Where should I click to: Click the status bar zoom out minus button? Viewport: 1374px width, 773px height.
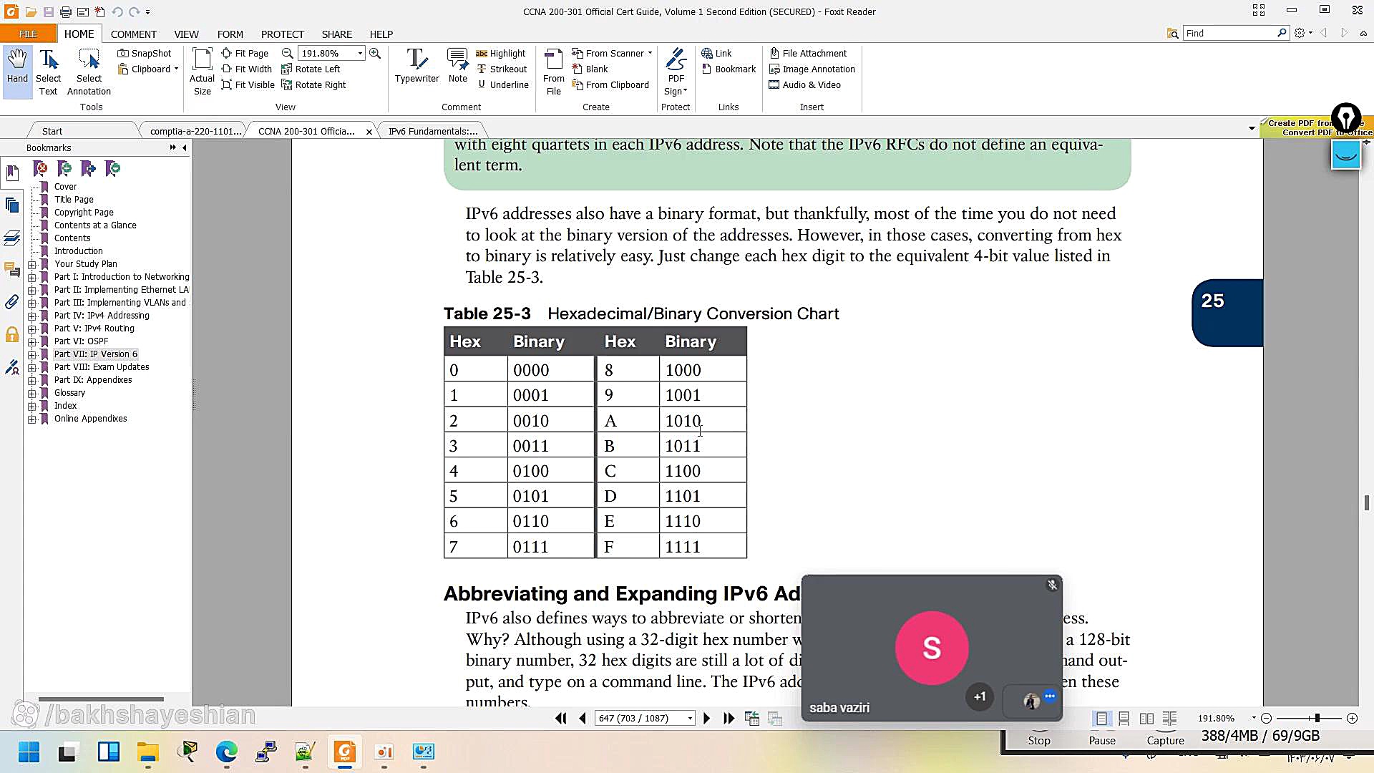(1266, 718)
